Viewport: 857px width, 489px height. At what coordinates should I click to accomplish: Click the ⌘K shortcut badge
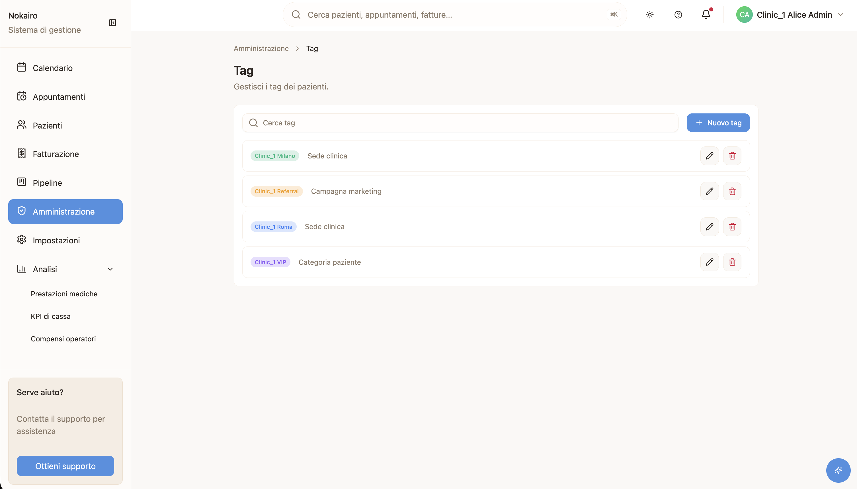pyautogui.click(x=614, y=15)
